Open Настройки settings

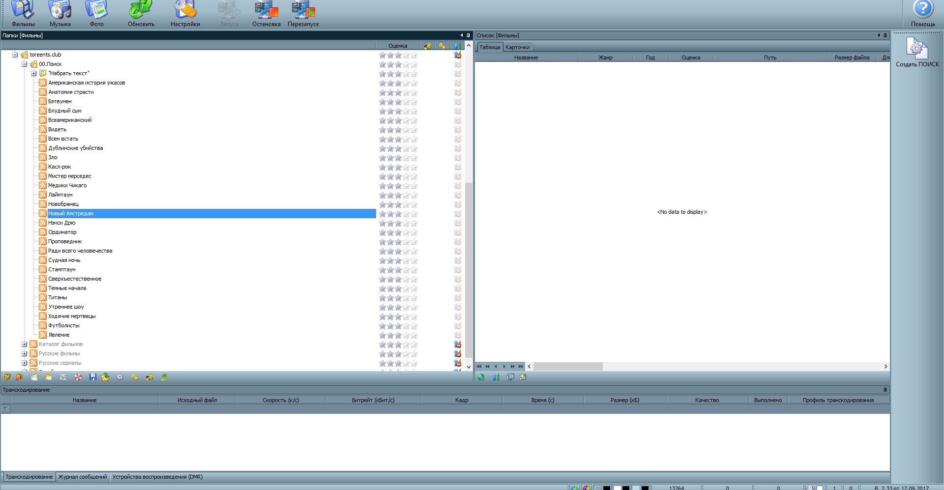[x=185, y=13]
